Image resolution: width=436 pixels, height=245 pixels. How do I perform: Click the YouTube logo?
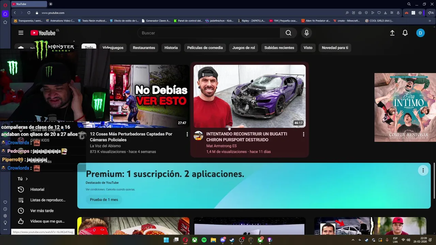click(43, 33)
